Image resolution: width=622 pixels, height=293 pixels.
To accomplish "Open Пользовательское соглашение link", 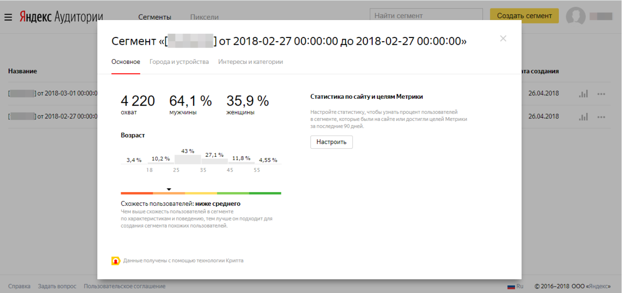I will tap(124, 287).
